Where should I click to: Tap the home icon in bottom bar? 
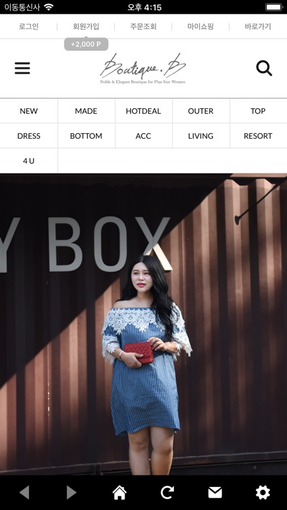coord(120,492)
